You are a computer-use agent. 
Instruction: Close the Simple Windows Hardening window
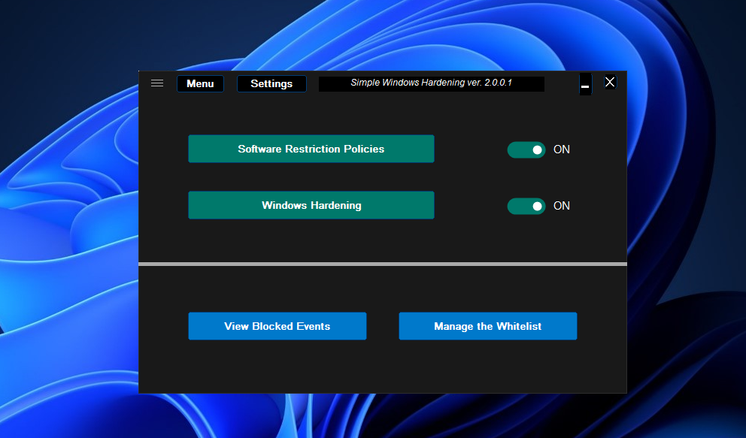610,82
